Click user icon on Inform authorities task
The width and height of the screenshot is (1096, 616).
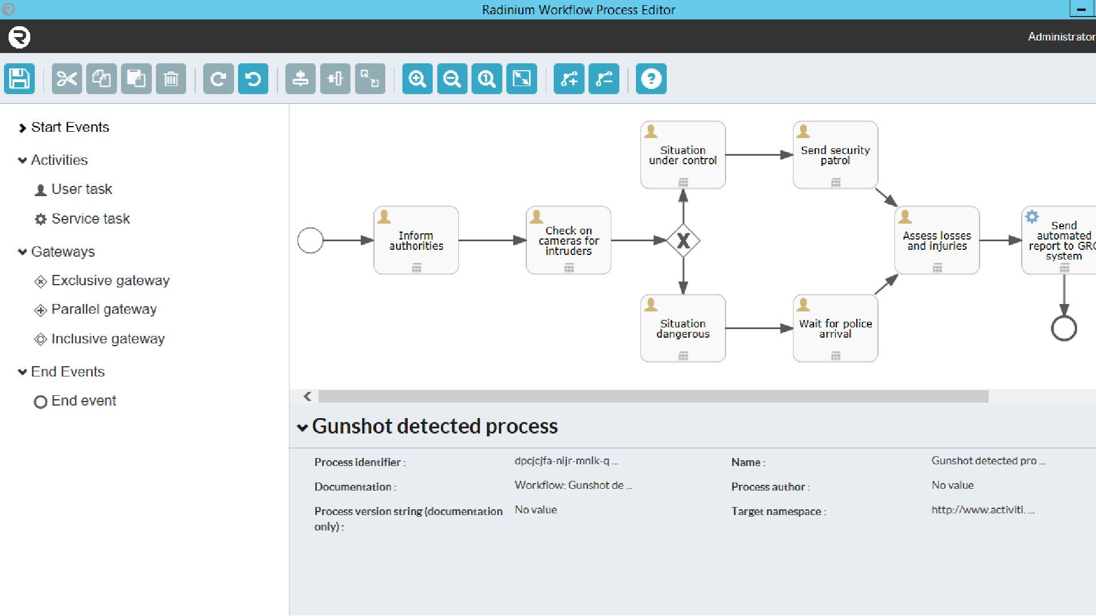(x=384, y=217)
